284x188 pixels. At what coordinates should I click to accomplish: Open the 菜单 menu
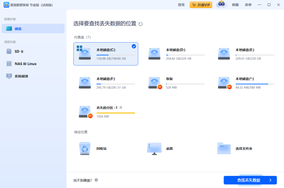coord(248,5)
